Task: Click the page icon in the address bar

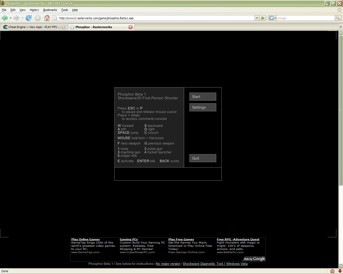Action: point(55,18)
